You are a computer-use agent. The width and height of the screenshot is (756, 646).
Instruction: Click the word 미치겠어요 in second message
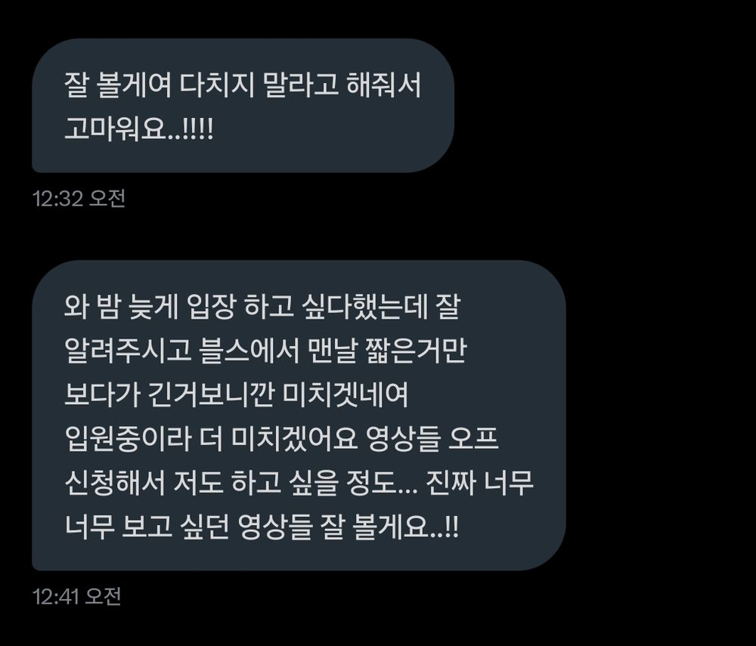click(x=294, y=439)
